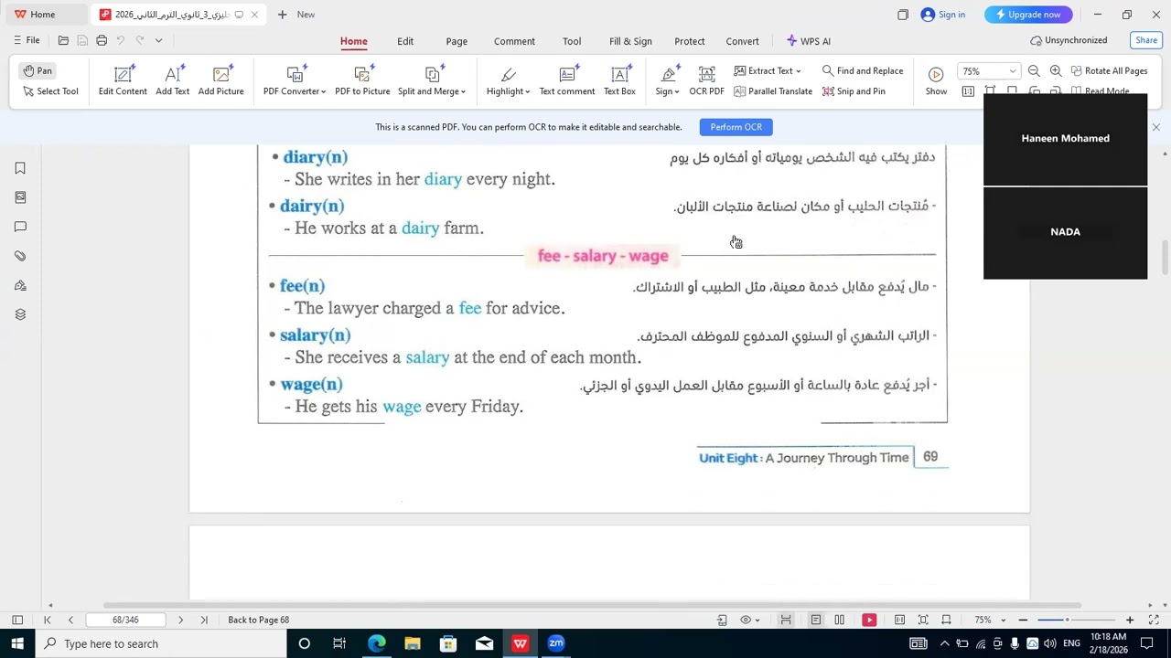Open WPS AI
This screenshot has width=1171, height=658.
click(x=809, y=41)
